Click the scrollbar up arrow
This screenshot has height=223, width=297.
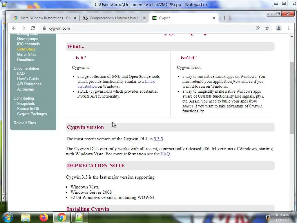pyautogui.click(x=292, y=36)
